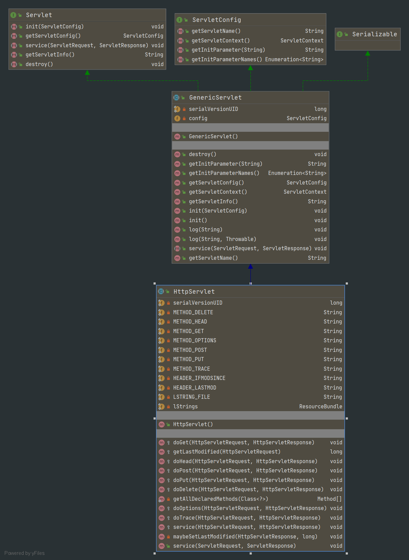Image resolution: width=409 pixels, height=560 pixels.
Task: Select METHOD_PUT field row
Action: [250, 359]
